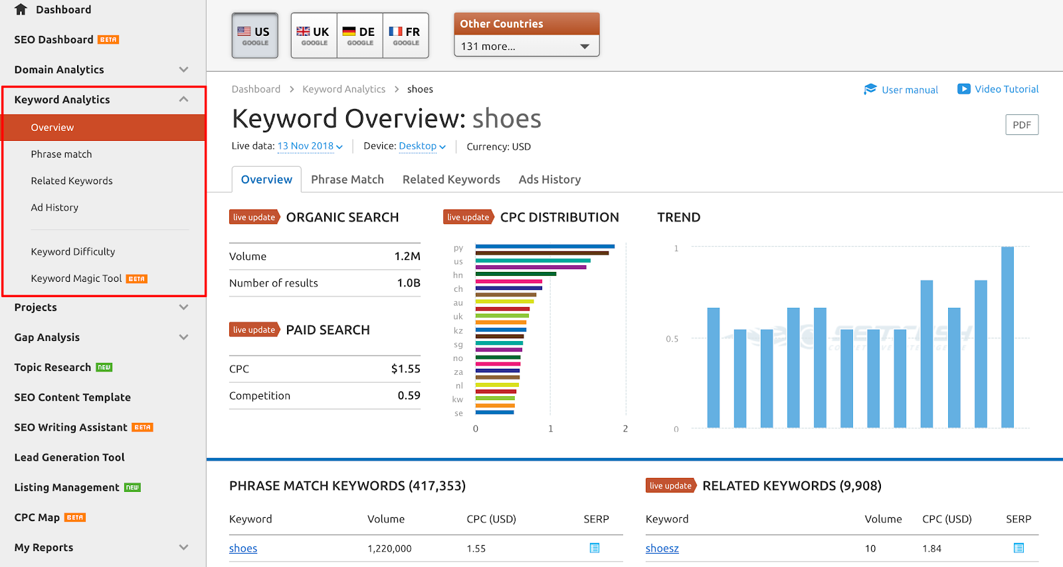Switch to the Phrase Match tab

pyautogui.click(x=347, y=179)
